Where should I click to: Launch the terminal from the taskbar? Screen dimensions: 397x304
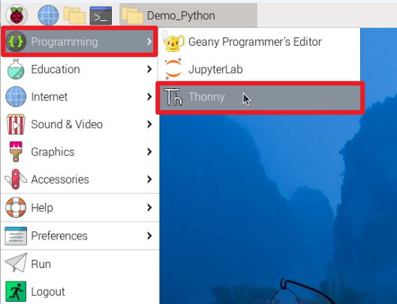[101, 16]
